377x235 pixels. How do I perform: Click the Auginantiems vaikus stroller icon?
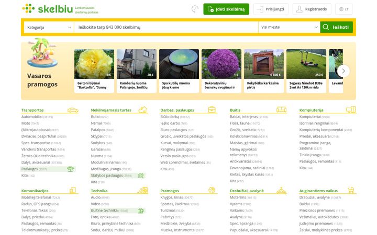coord(351,190)
